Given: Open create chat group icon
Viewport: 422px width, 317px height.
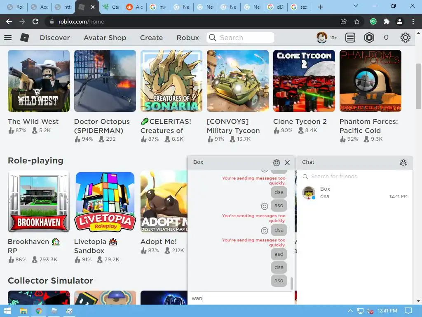Looking at the screenshot, I should click(403, 162).
